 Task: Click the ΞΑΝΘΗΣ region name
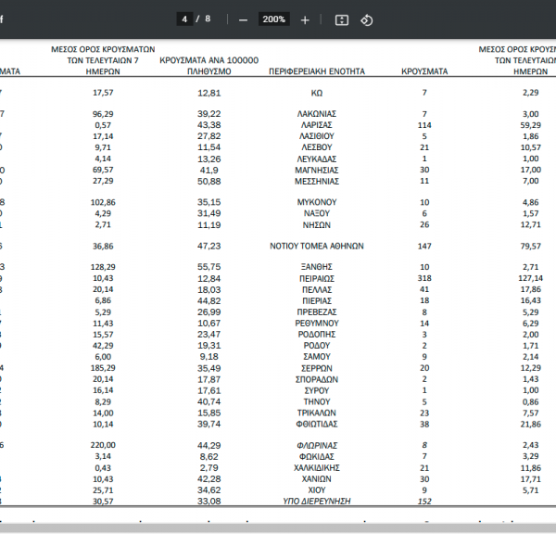tap(317, 266)
